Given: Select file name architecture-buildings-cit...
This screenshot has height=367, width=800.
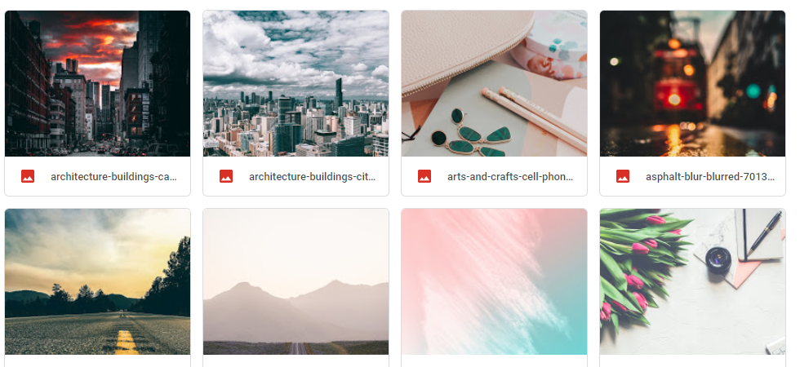Looking at the screenshot, I should pyautogui.click(x=312, y=177).
